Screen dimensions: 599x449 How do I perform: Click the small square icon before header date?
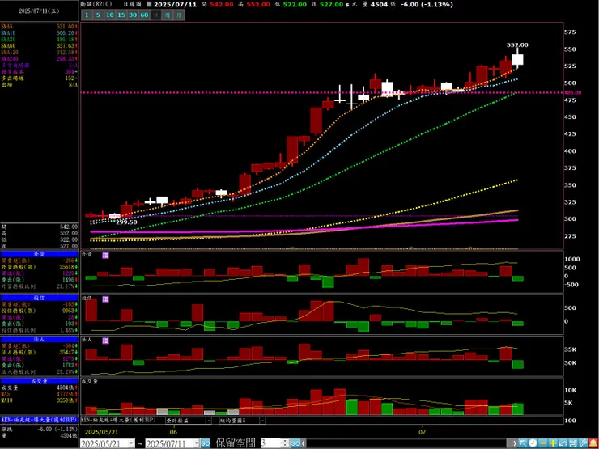(x=149, y=5)
